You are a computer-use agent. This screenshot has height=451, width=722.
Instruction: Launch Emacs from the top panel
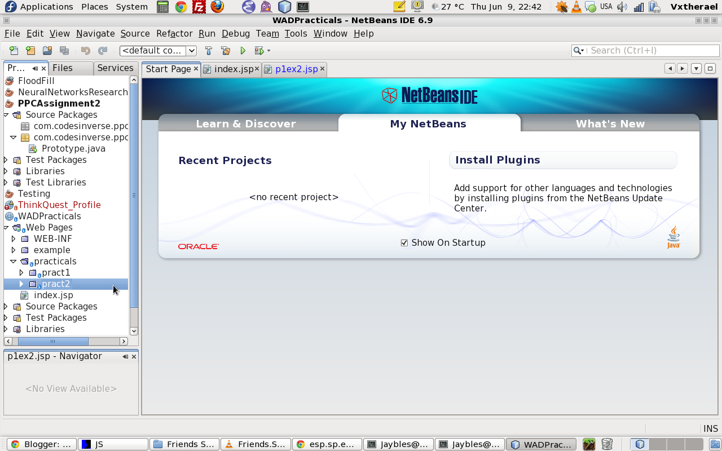pos(248,7)
